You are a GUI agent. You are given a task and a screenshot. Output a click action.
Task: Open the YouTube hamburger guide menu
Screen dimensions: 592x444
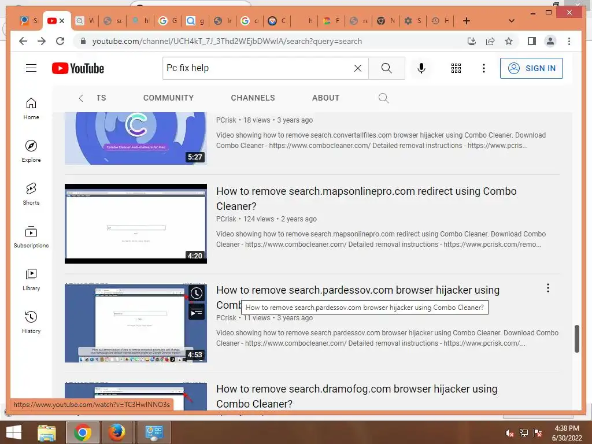31,68
